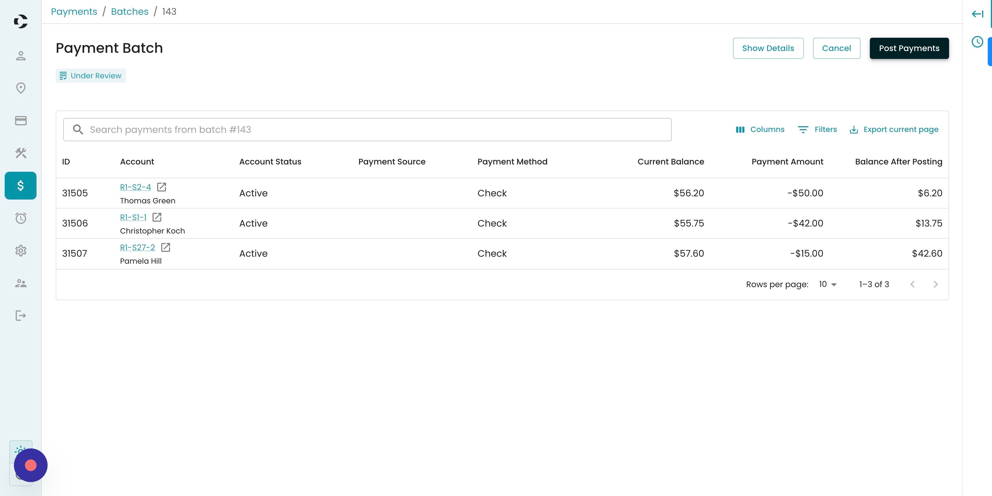The width and height of the screenshot is (992, 496).
Task: Open R1-S2-4 account in new window icon
Action: [x=161, y=187]
